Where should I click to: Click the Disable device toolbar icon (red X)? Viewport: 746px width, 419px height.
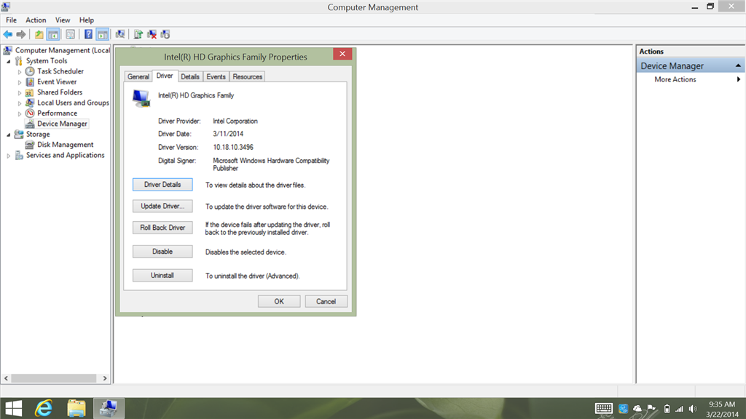pos(152,34)
